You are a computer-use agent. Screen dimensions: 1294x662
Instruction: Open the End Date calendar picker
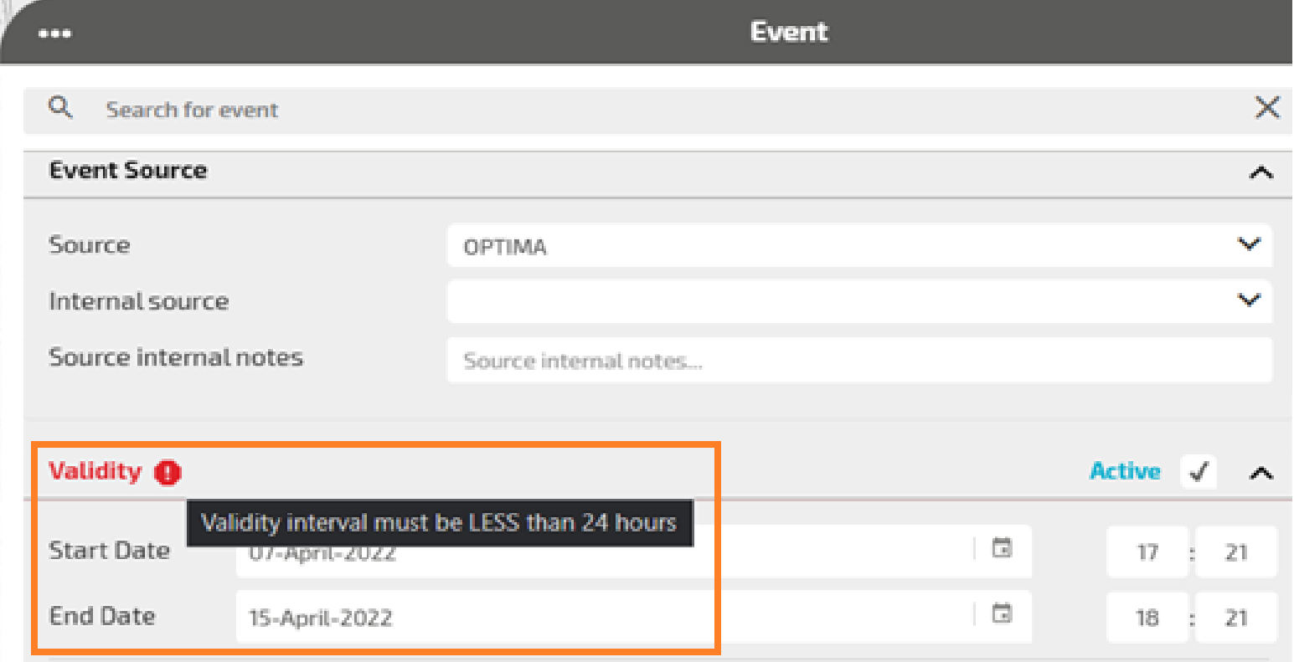point(1002,614)
